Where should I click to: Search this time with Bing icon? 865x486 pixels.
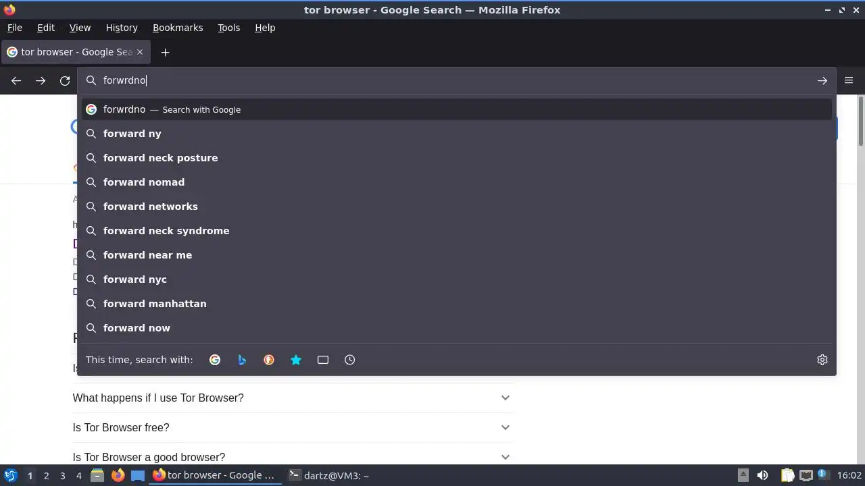pyautogui.click(x=242, y=360)
